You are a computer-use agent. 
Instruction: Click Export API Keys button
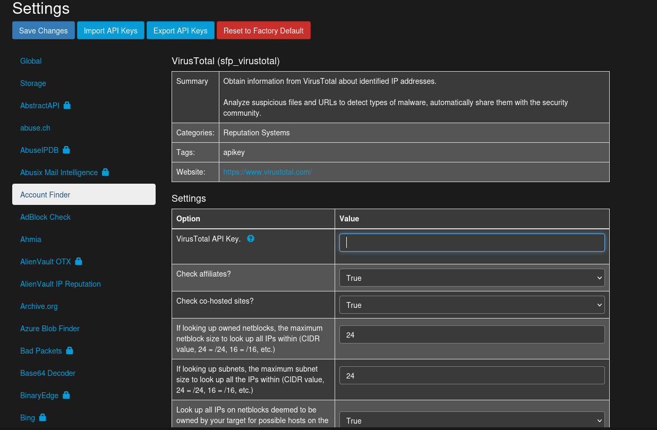181,30
